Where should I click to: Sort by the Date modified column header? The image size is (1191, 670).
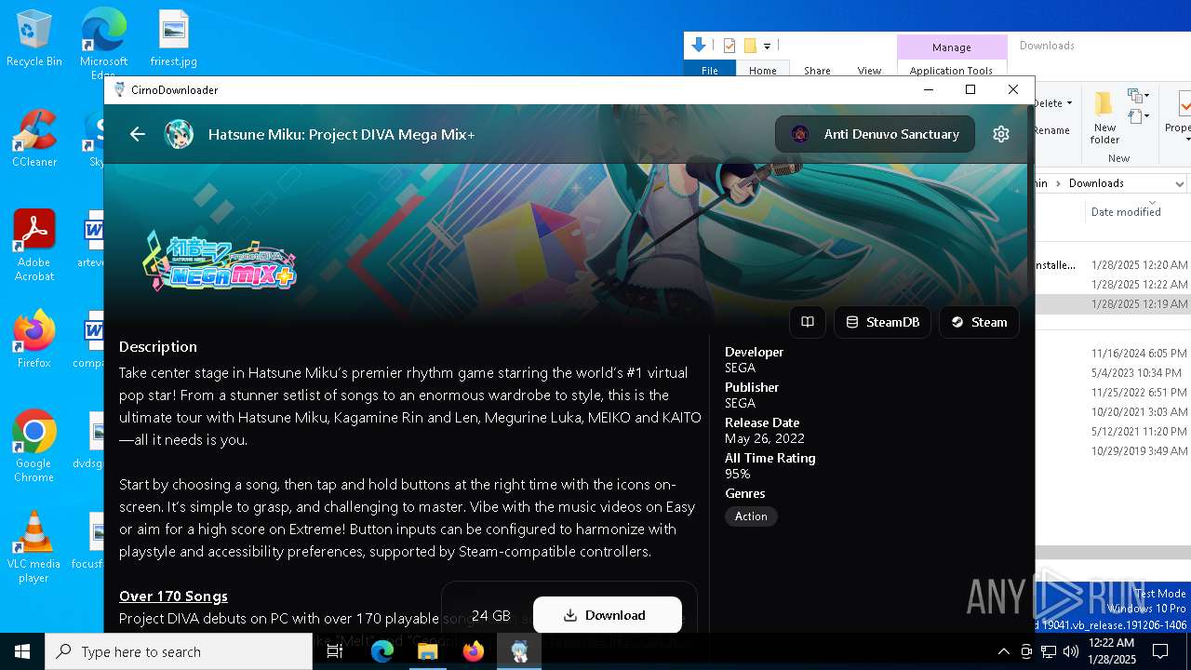[1126, 212]
